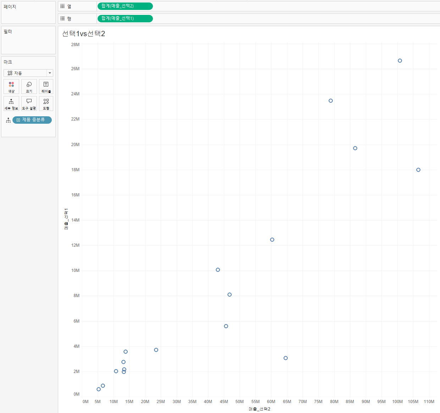Click the 22M vertical axis label
The height and width of the screenshot is (413, 440).
(75, 119)
